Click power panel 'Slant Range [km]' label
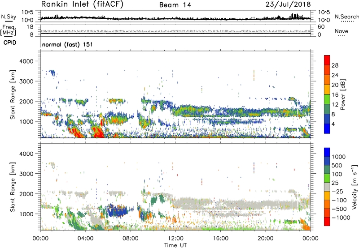This screenshot has width=359, height=248. tap(13, 94)
